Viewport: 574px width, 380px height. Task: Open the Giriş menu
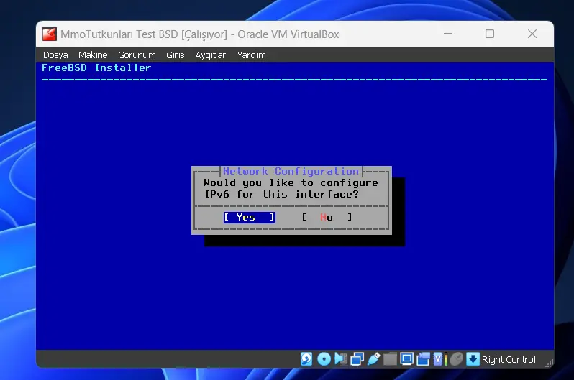click(x=176, y=55)
